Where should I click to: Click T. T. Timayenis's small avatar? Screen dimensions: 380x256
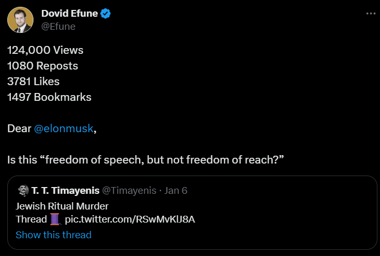coord(23,190)
